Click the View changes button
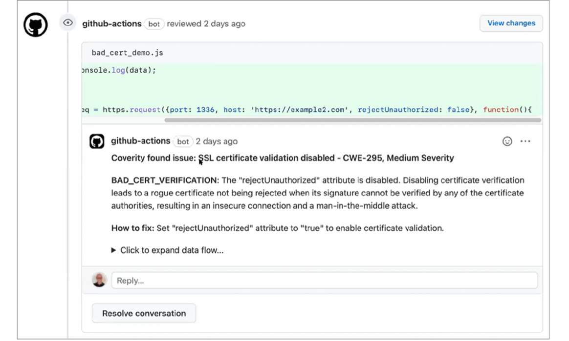The width and height of the screenshot is (569, 341). click(x=511, y=23)
